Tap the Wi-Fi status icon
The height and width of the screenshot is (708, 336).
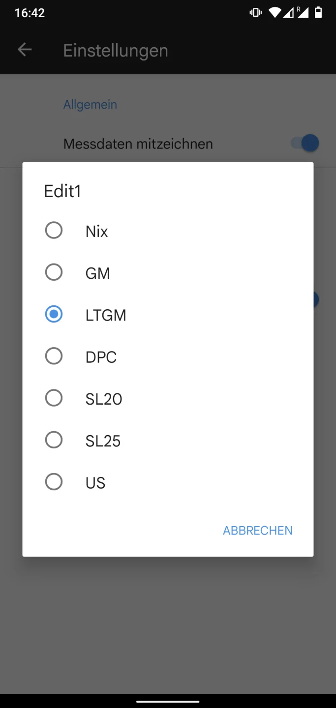[275, 13]
